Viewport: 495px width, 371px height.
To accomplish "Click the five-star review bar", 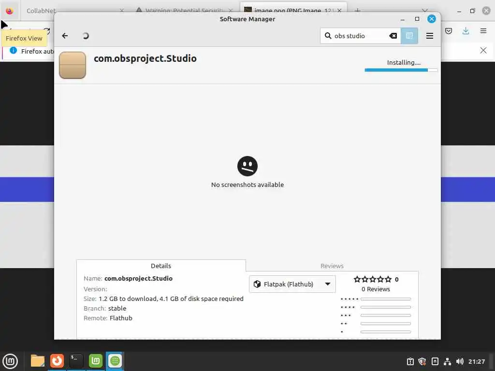I will point(386,299).
